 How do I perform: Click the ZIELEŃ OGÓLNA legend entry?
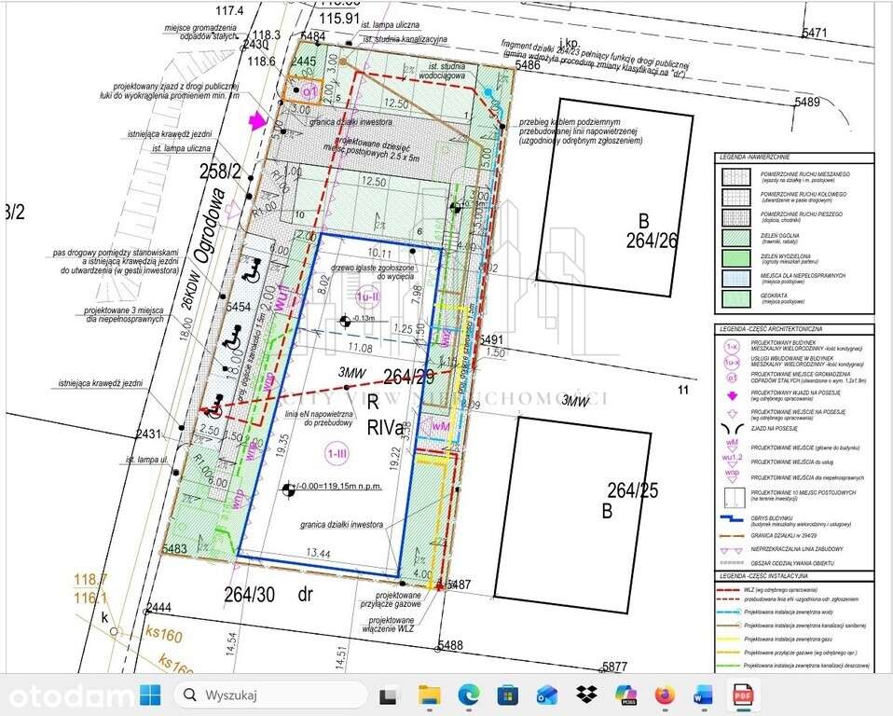[x=779, y=238]
